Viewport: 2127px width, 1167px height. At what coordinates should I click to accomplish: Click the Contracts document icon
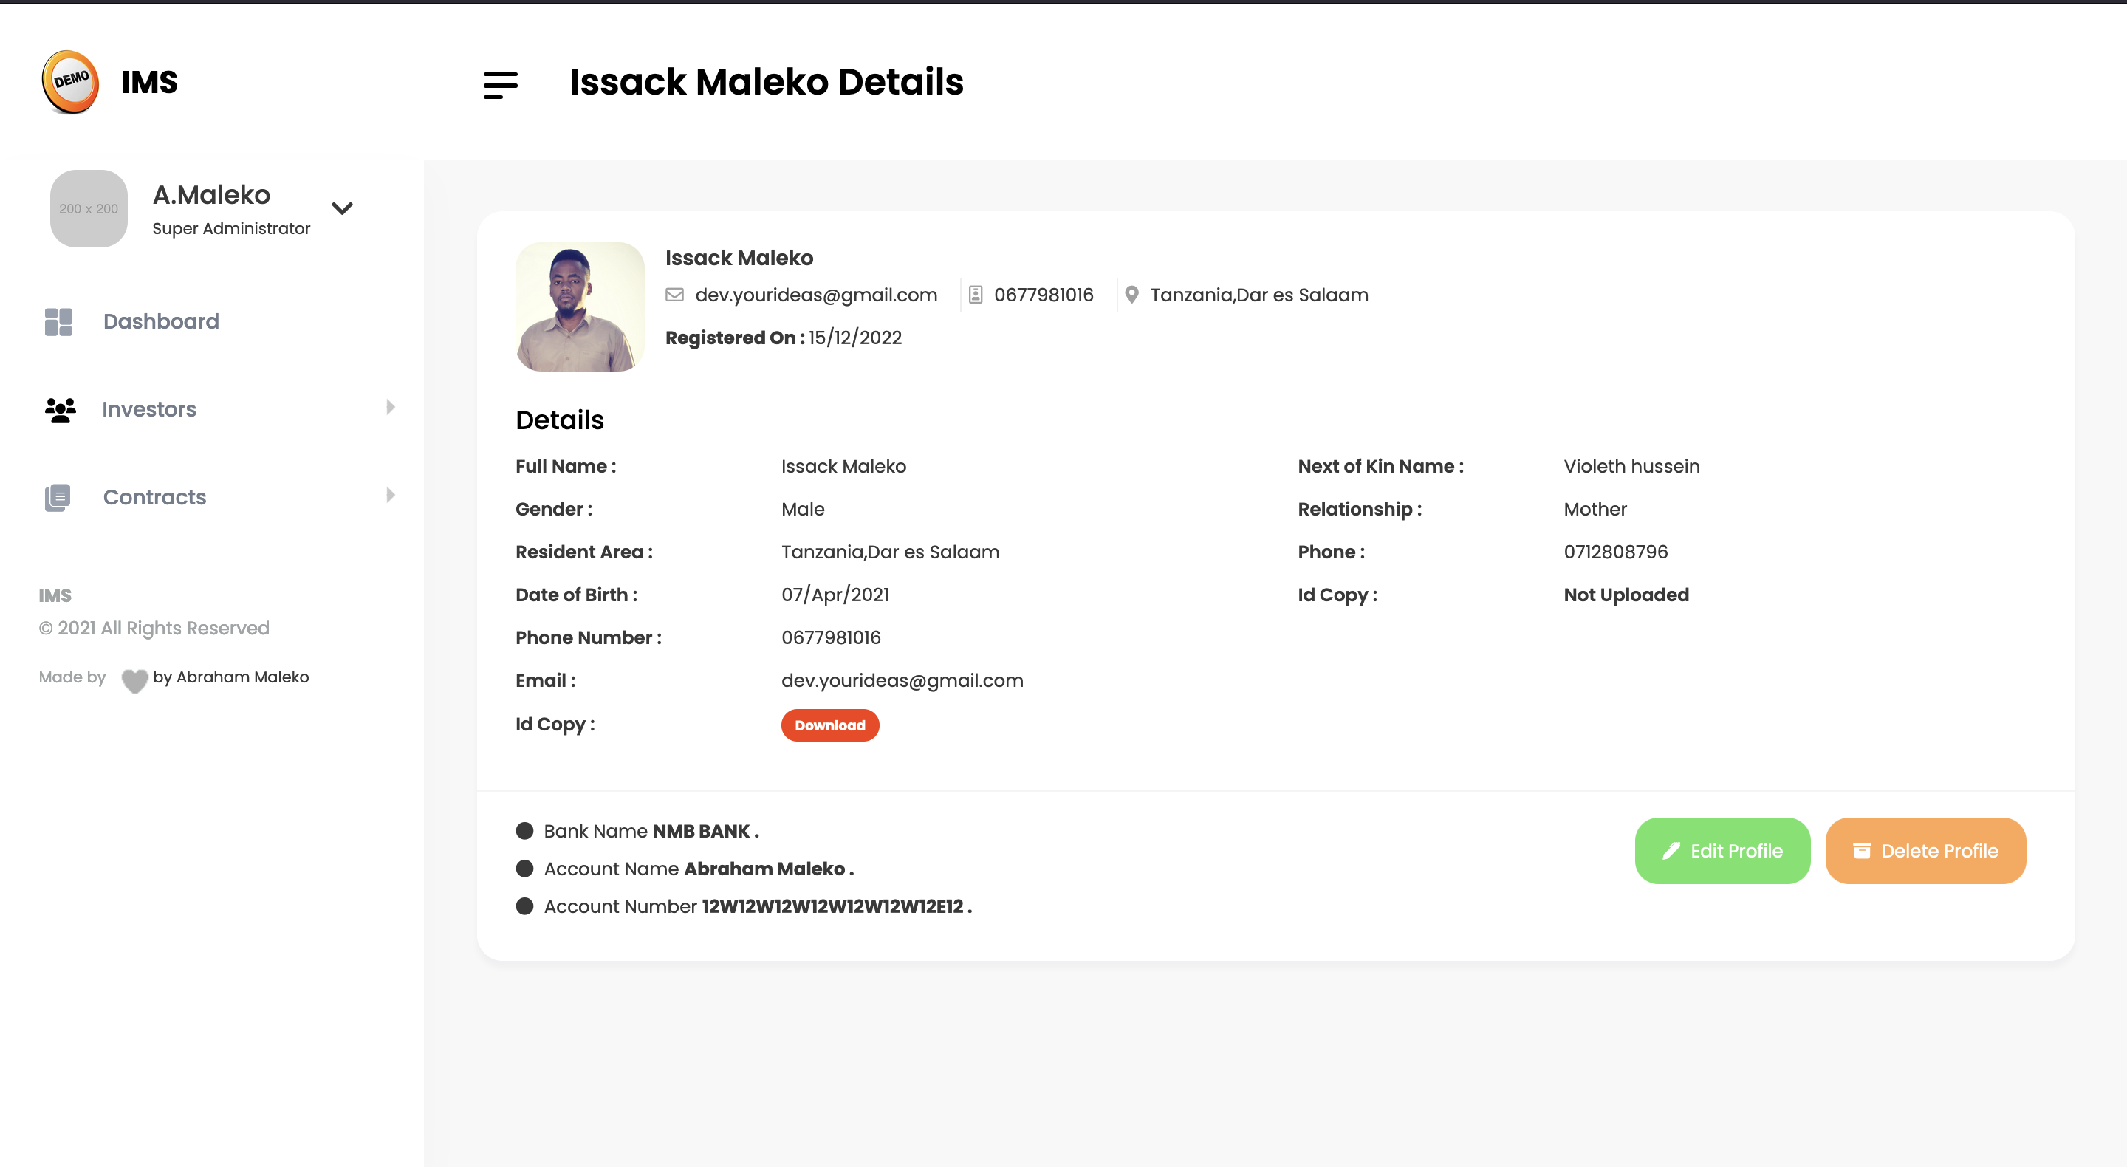pos(58,497)
